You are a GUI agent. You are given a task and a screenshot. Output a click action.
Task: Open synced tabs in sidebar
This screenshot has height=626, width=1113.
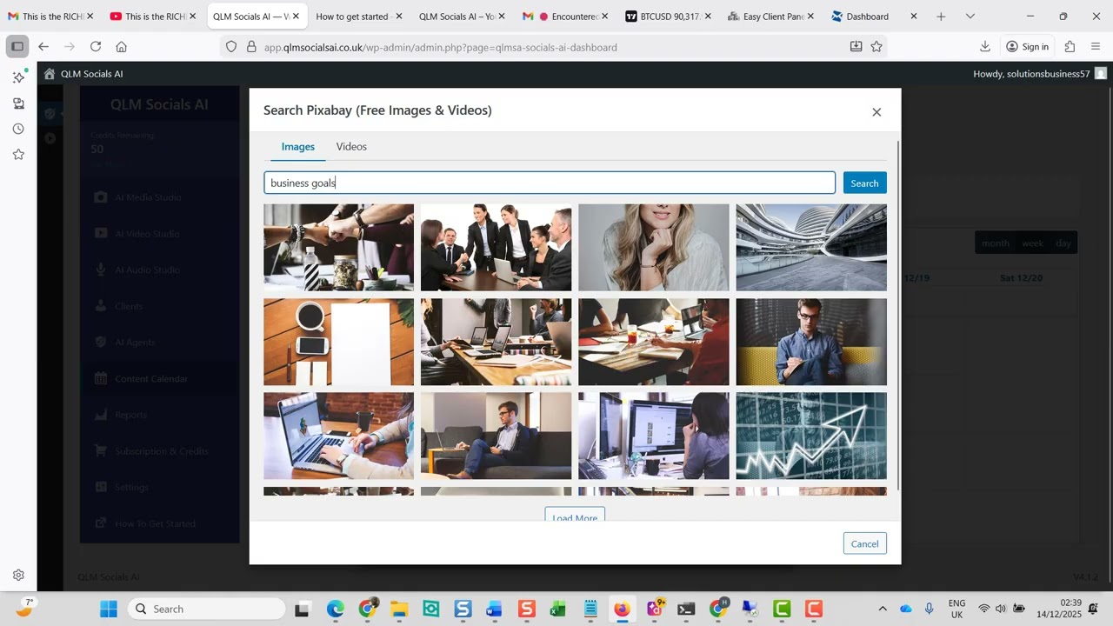(x=18, y=103)
